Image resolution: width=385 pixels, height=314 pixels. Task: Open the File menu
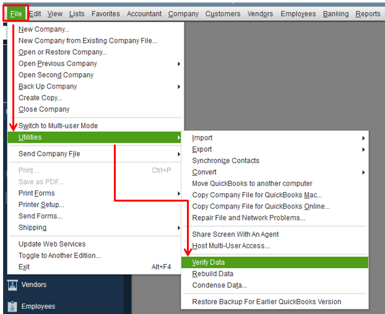[x=16, y=14]
